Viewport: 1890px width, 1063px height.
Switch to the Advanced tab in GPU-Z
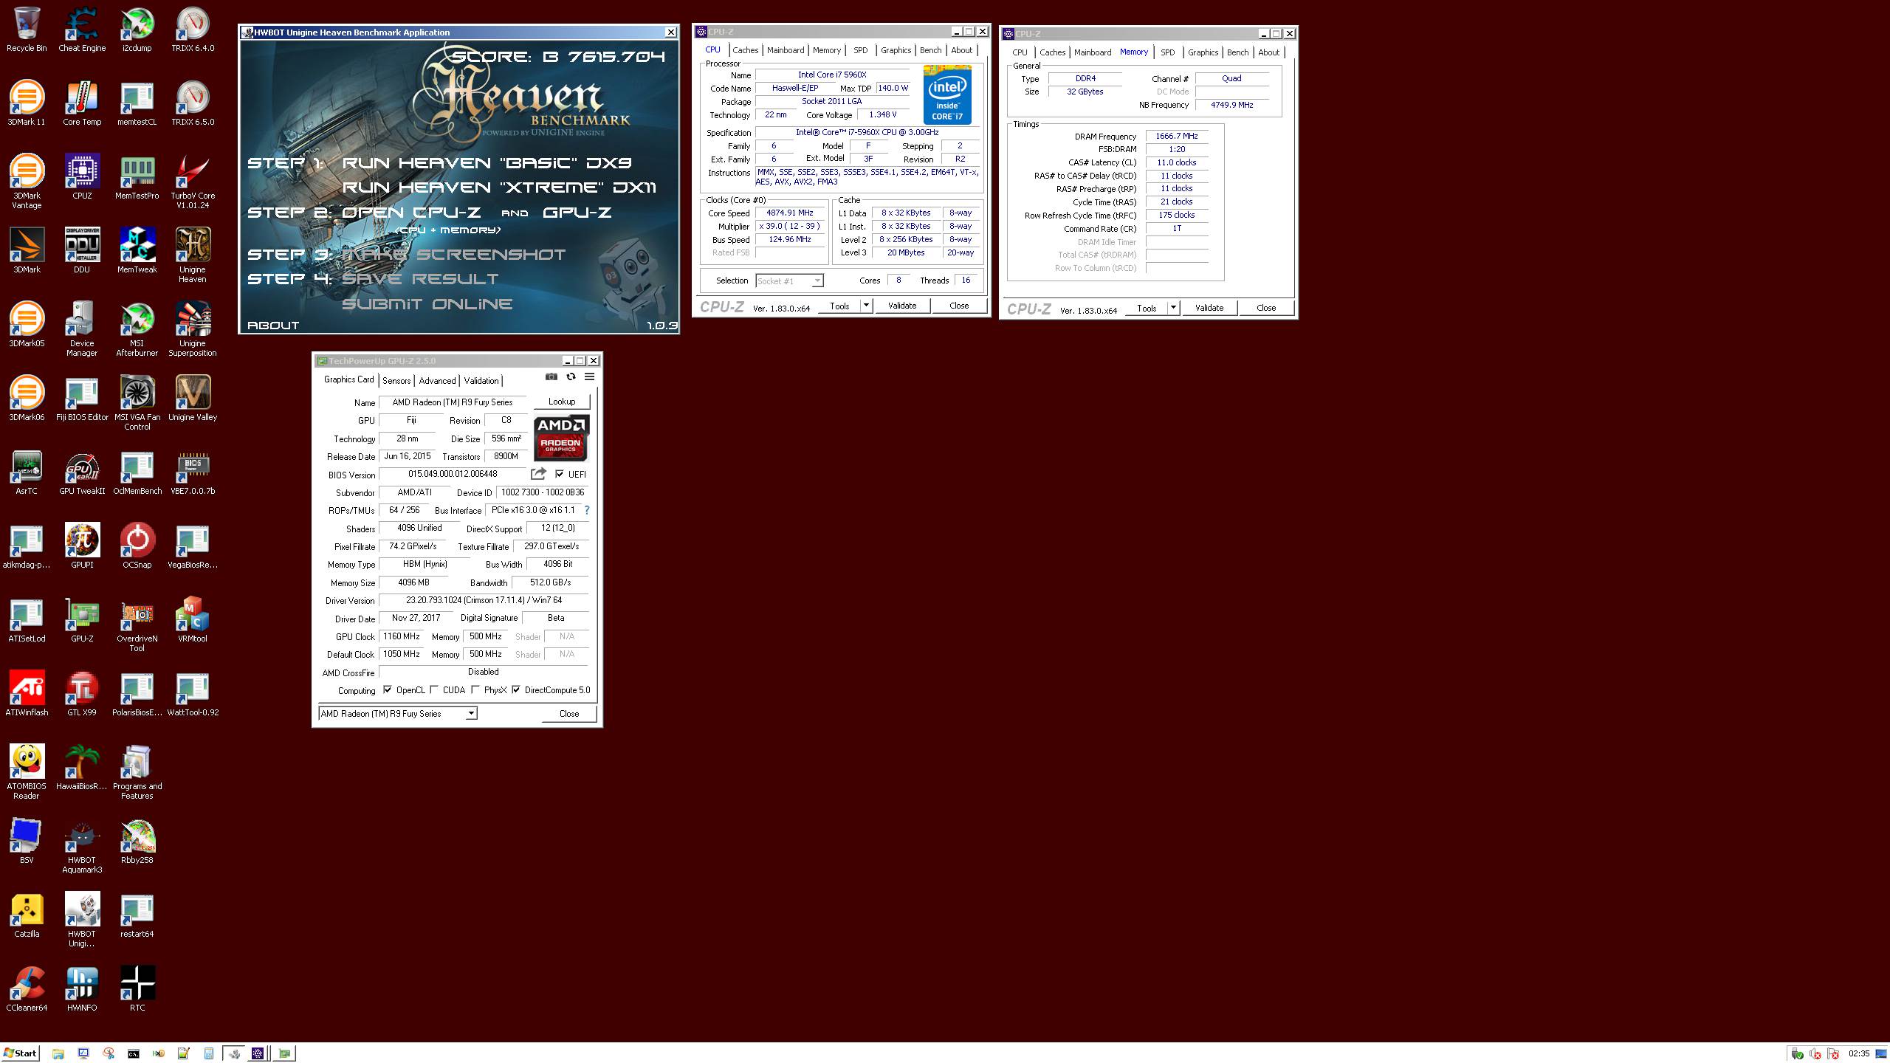pos(437,381)
